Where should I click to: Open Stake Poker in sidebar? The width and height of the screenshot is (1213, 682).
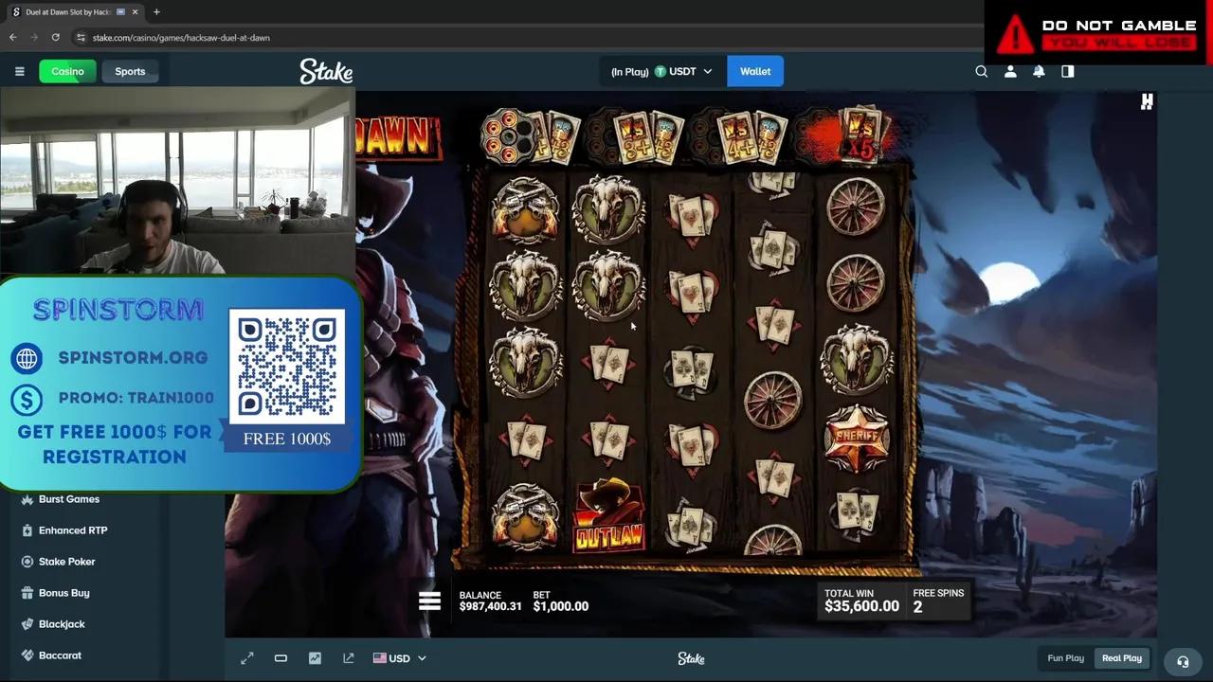click(66, 562)
